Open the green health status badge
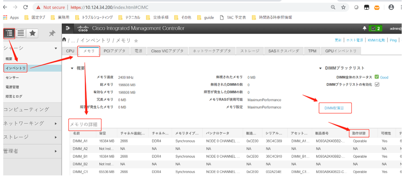The width and height of the screenshot is (415, 181). (375, 28)
